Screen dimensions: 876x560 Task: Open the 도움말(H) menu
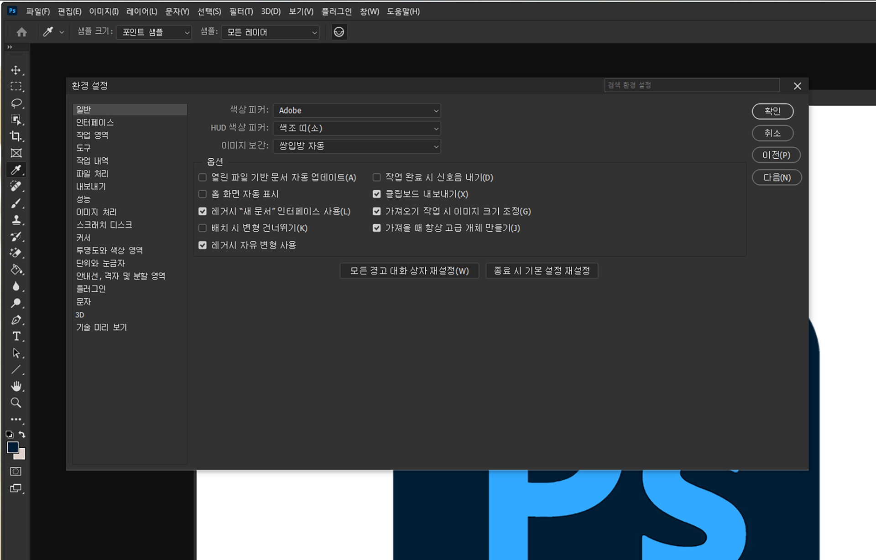coord(403,11)
